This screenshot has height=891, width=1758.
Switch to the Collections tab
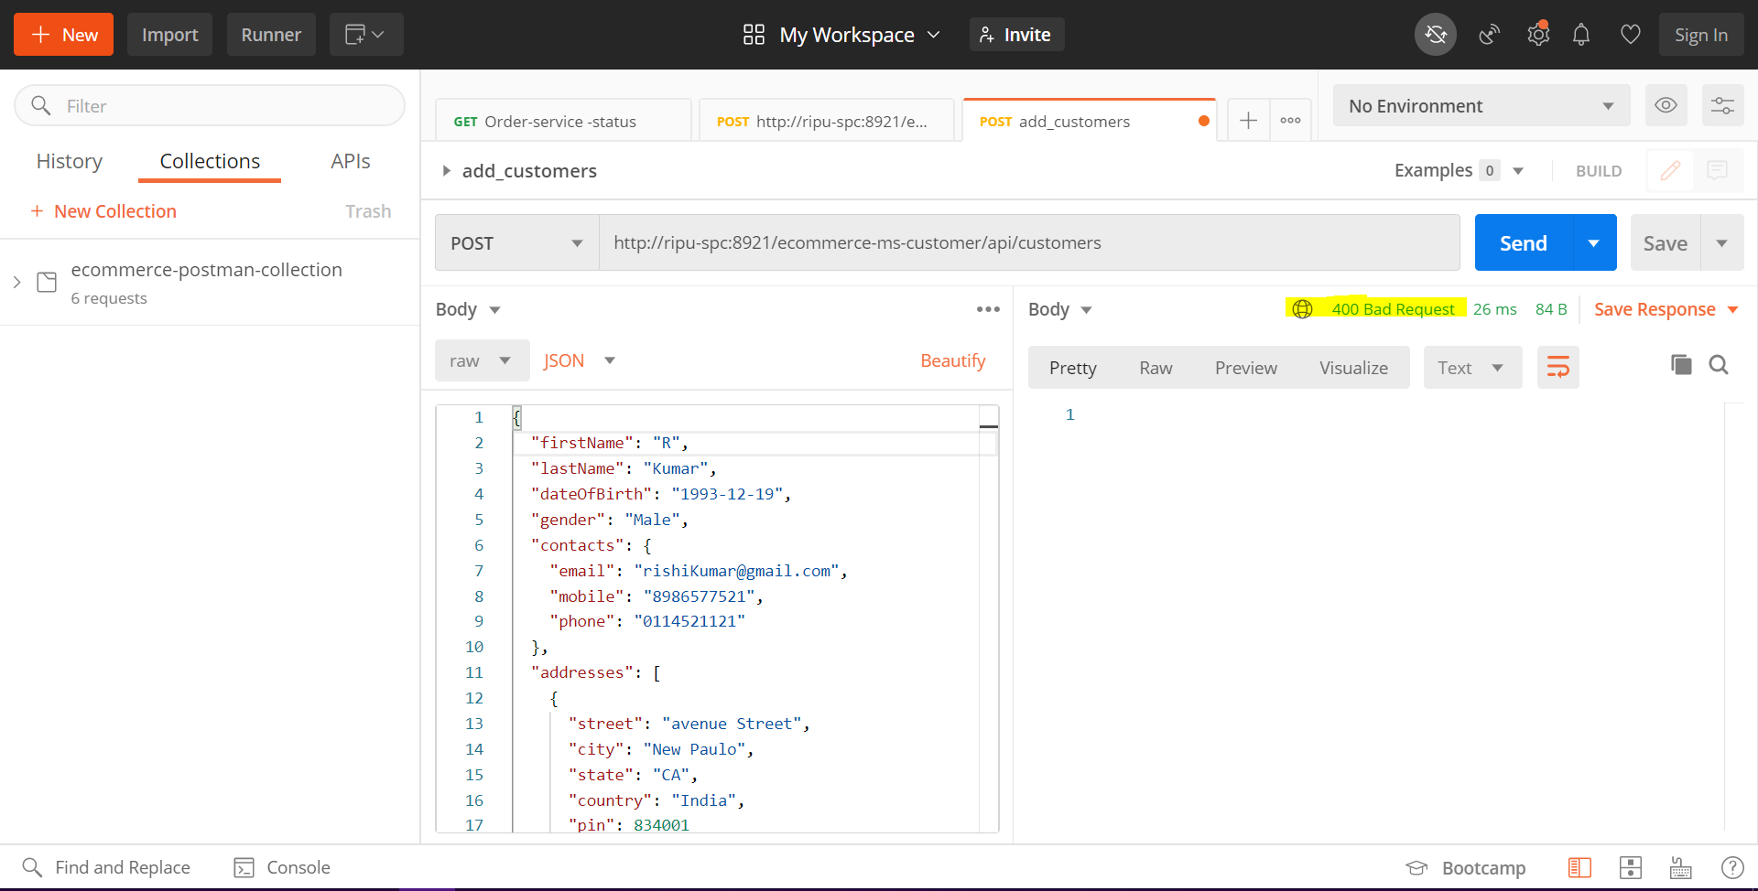point(210,161)
